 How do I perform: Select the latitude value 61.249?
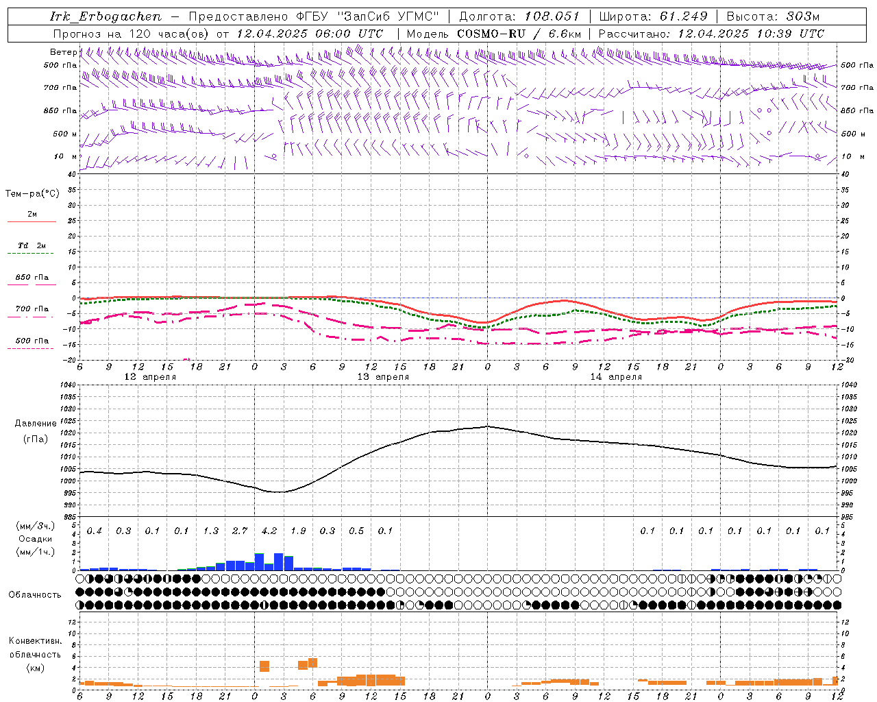pyautogui.click(x=683, y=16)
